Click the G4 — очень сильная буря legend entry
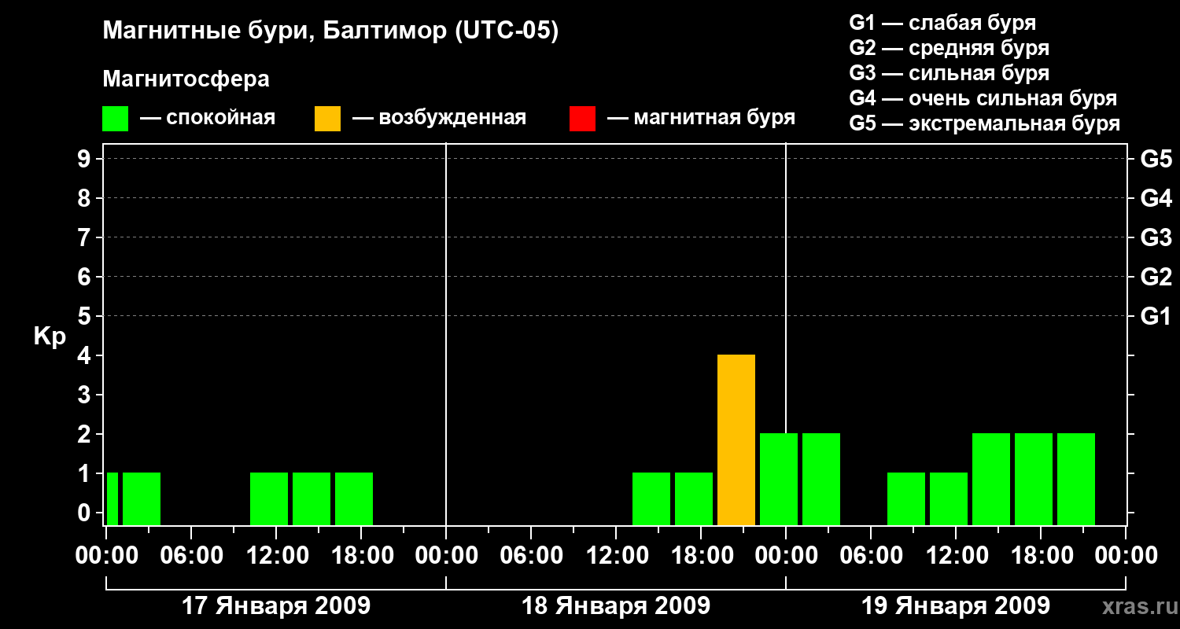 pyautogui.click(x=983, y=98)
